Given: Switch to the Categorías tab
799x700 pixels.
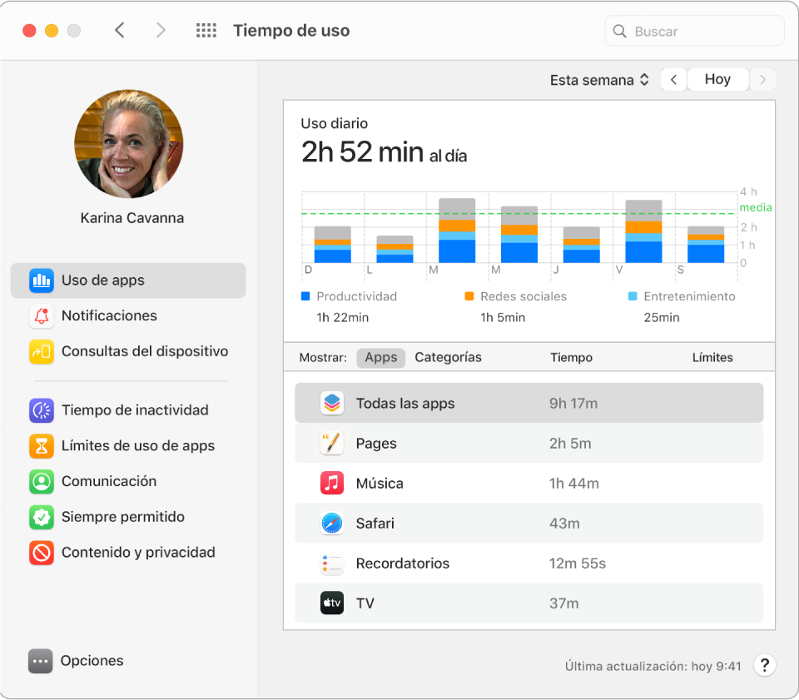Looking at the screenshot, I should [x=448, y=357].
